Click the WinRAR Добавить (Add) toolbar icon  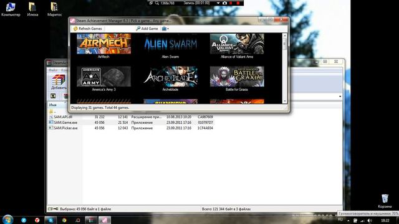click(59, 82)
